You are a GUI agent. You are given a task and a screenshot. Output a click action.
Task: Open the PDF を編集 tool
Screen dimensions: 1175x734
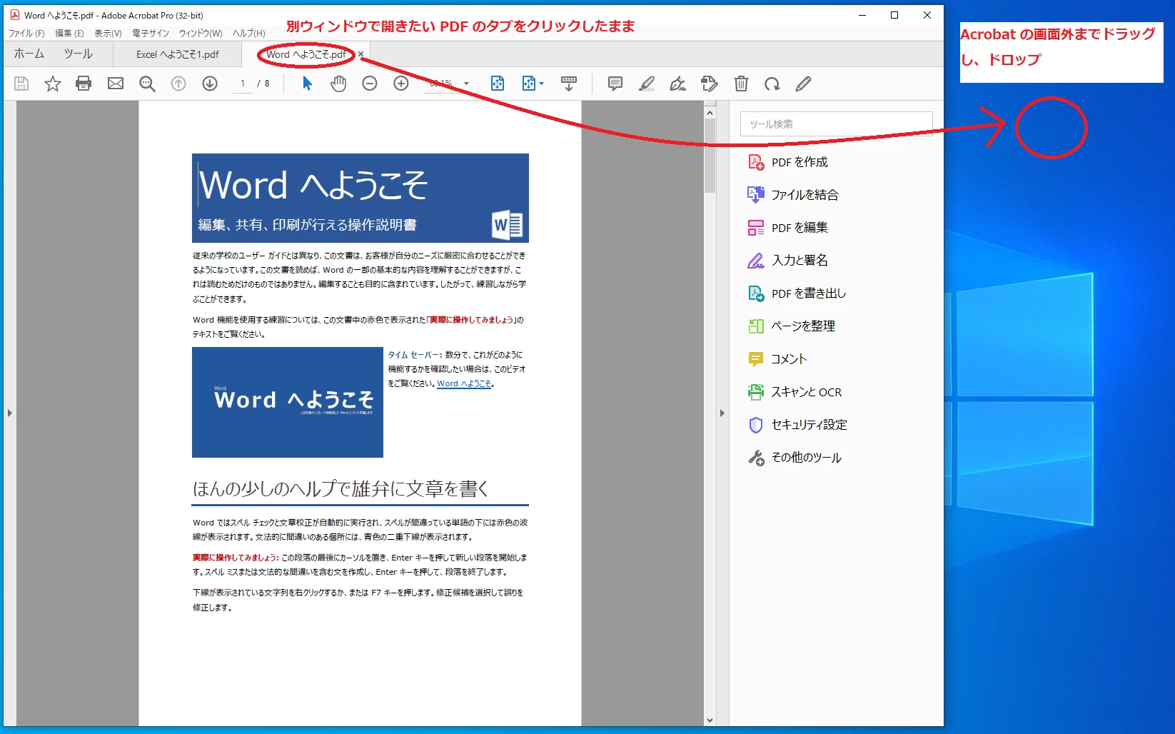(x=788, y=227)
